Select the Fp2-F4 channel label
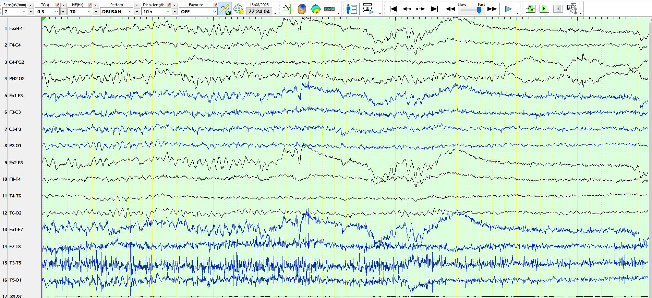This screenshot has width=652, height=298. tap(16, 28)
